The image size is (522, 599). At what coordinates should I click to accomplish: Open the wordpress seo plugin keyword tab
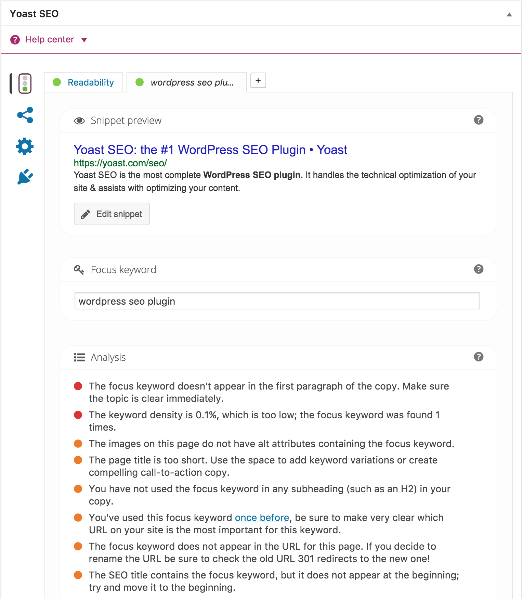tap(192, 82)
